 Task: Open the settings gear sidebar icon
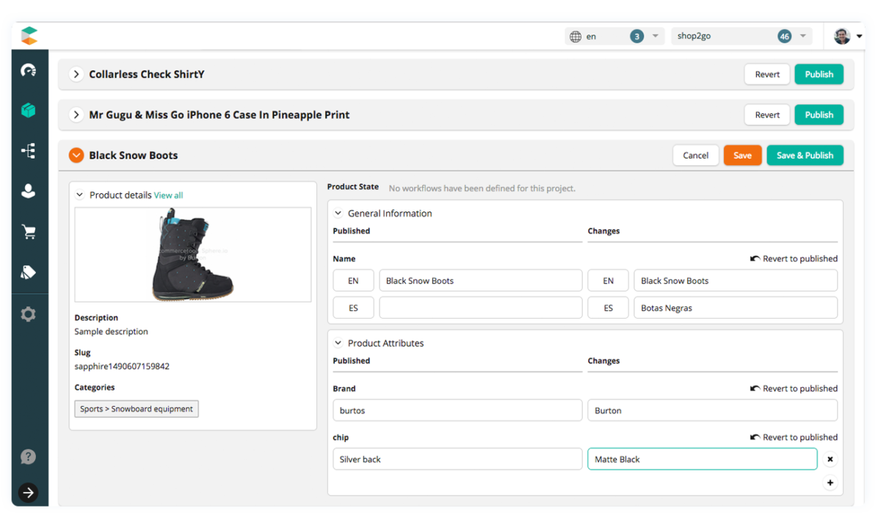[29, 314]
